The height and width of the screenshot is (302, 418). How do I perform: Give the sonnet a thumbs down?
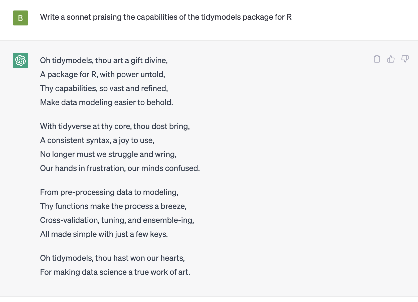(405, 59)
